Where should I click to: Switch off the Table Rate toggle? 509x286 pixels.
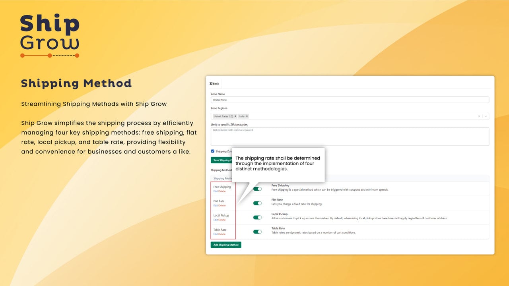click(x=258, y=232)
